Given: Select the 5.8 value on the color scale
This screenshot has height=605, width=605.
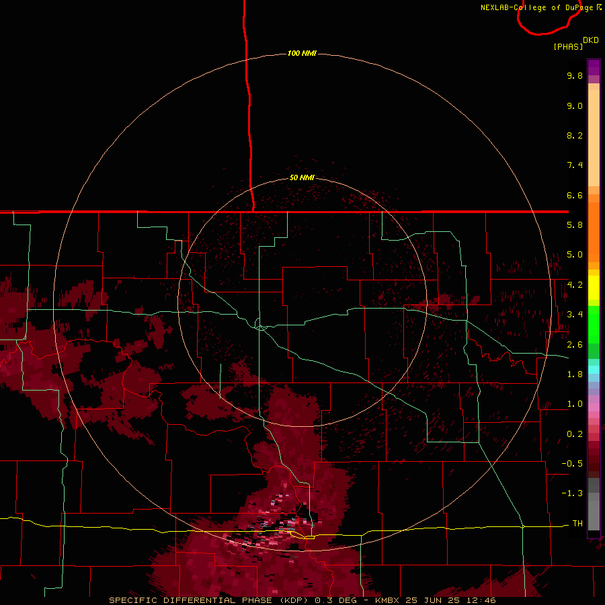Looking at the screenshot, I should (x=575, y=225).
